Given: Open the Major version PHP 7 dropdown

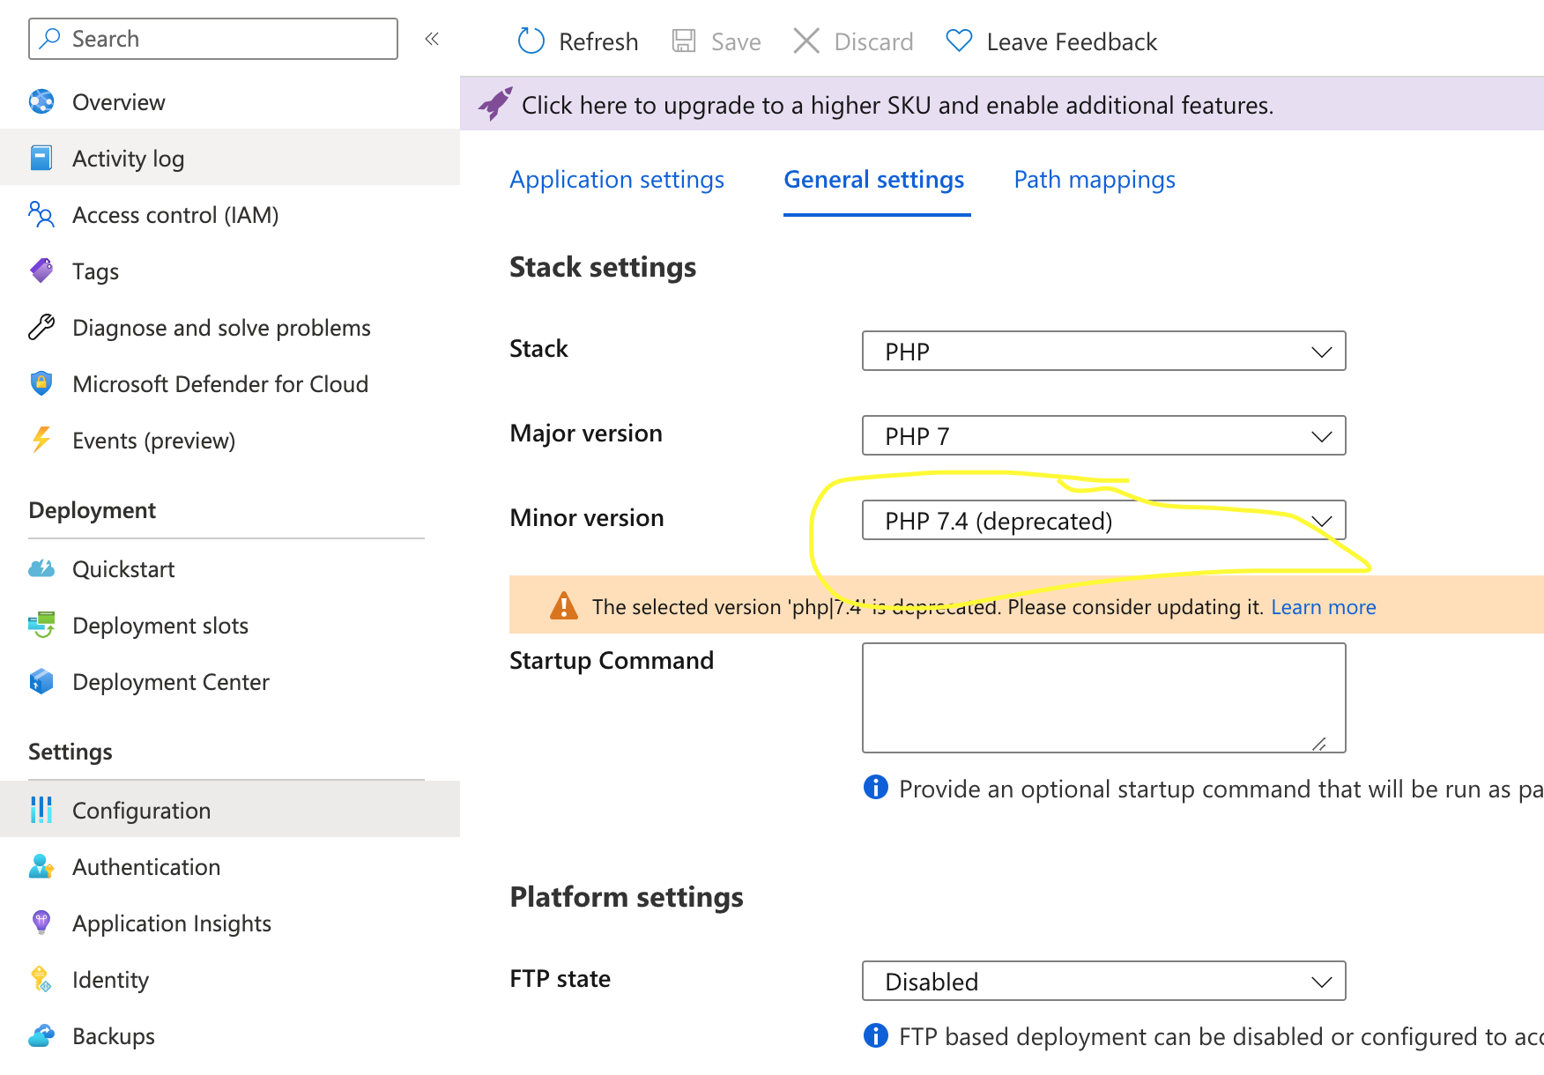Looking at the screenshot, I should click(1103, 435).
